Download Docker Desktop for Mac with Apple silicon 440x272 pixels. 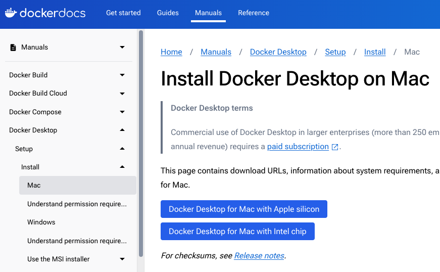click(244, 209)
